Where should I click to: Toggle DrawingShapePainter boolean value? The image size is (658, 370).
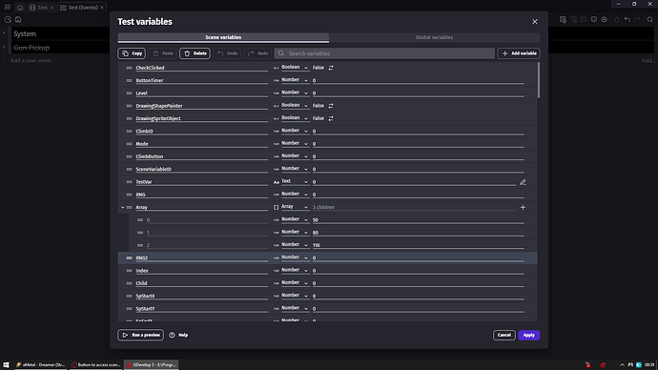331,106
